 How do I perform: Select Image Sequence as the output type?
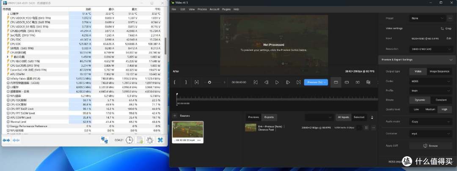point(440,71)
